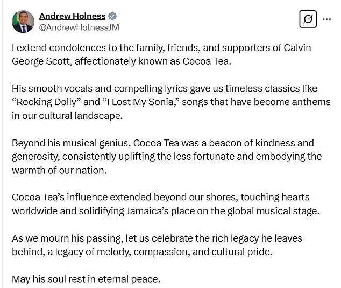Open the Grok action icon
The image size is (341, 288).
(308, 19)
